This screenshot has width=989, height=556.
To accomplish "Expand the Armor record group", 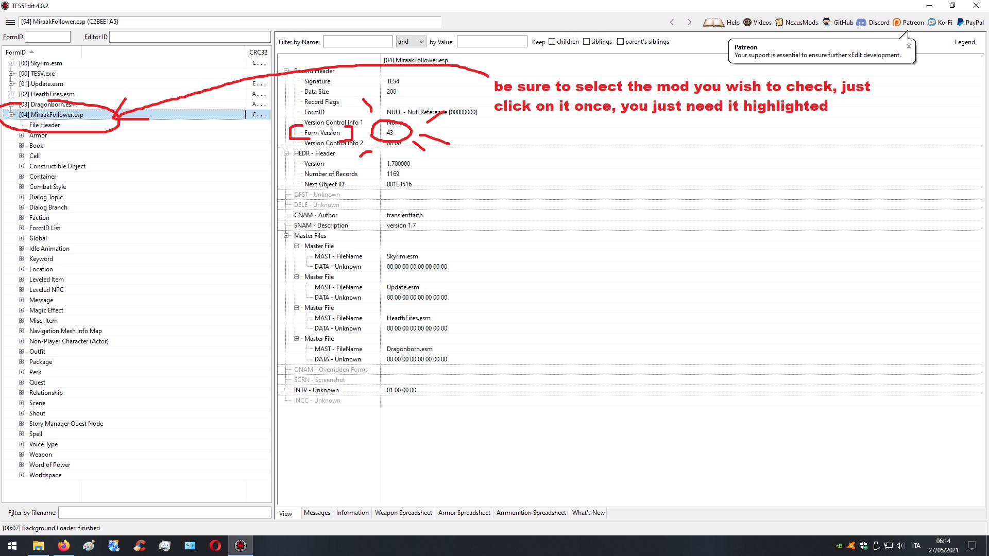I will coord(21,135).
